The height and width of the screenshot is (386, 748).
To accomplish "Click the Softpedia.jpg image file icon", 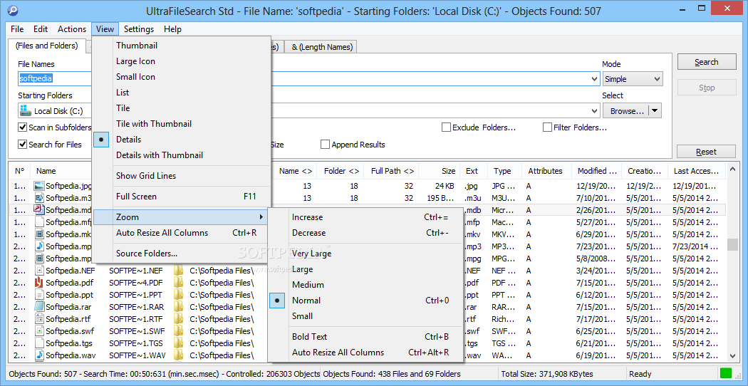I will pyautogui.click(x=39, y=186).
